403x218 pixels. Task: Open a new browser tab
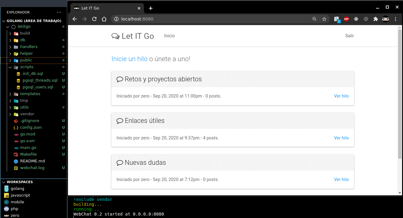pos(151,8)
